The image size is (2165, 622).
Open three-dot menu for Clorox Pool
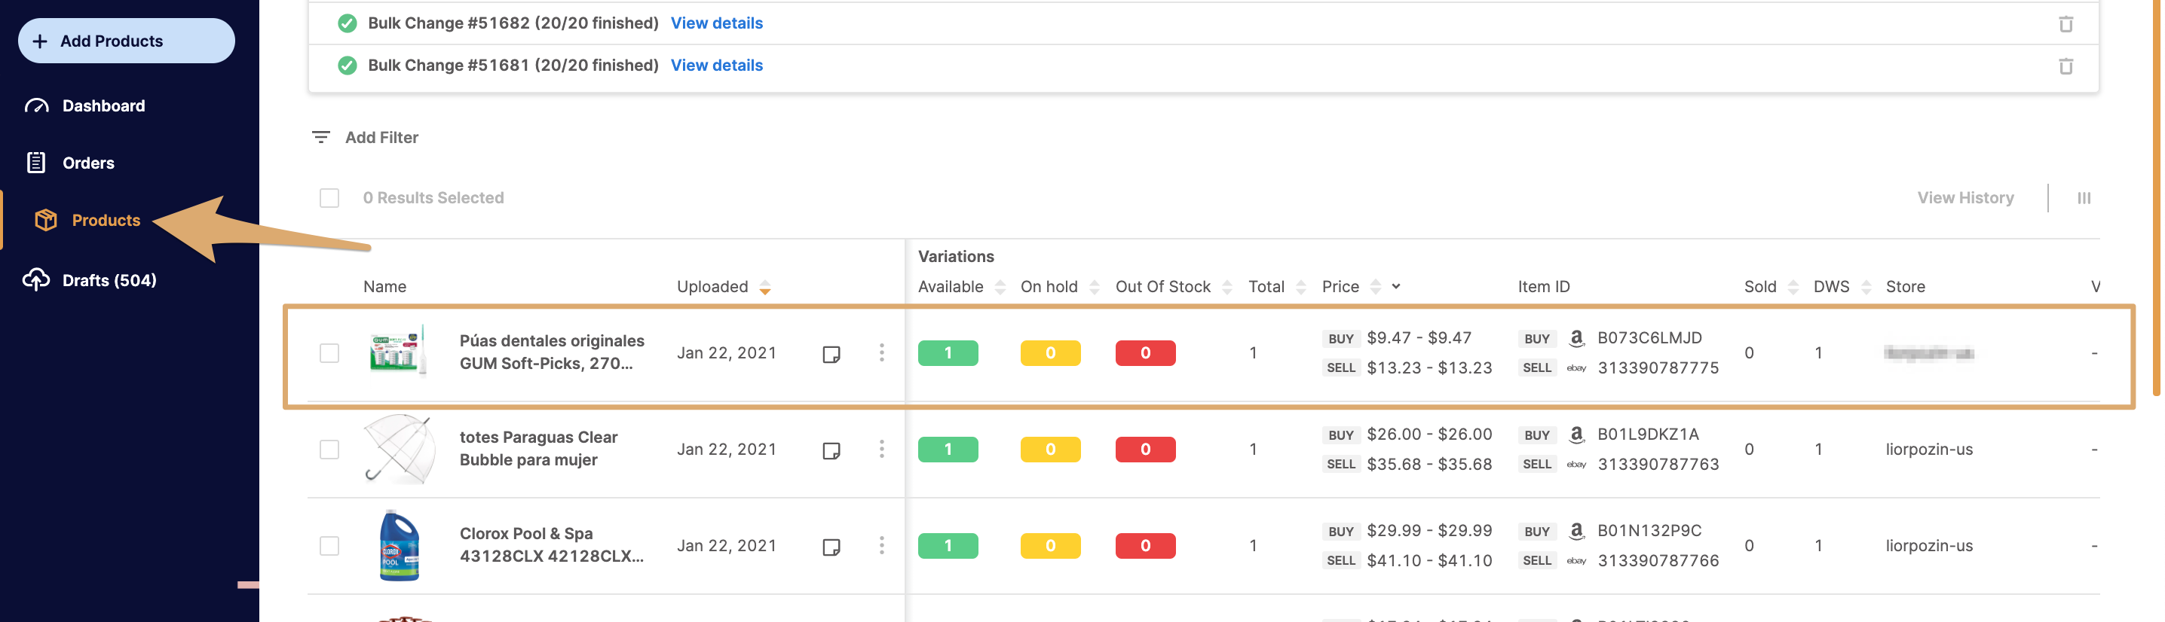coord(880,546)
